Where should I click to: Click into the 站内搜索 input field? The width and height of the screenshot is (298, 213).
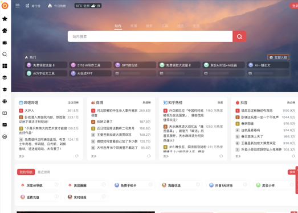[150, 36]
